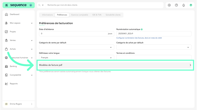Expand the Ventes chevron
Image resolution: width=197 pixels, height=110 pixels.
click(x=32, y=40)
